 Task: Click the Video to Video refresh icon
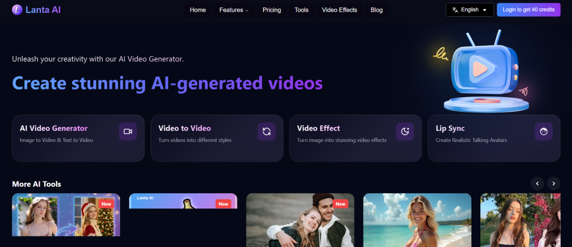[x=266, y=131]
